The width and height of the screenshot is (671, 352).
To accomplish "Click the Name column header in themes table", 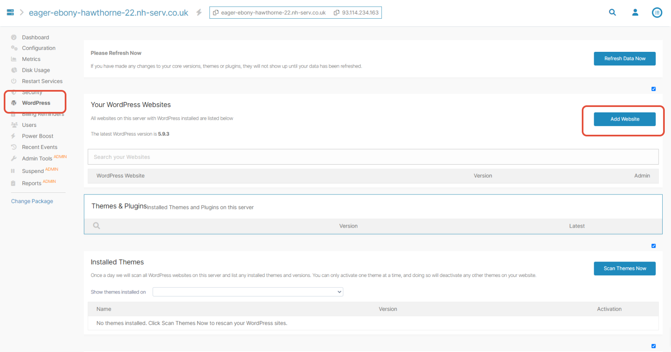I will coord(104,309).
